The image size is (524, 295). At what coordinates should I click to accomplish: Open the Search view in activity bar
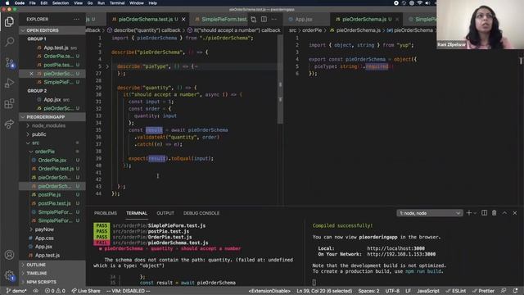tap(9, 42)
